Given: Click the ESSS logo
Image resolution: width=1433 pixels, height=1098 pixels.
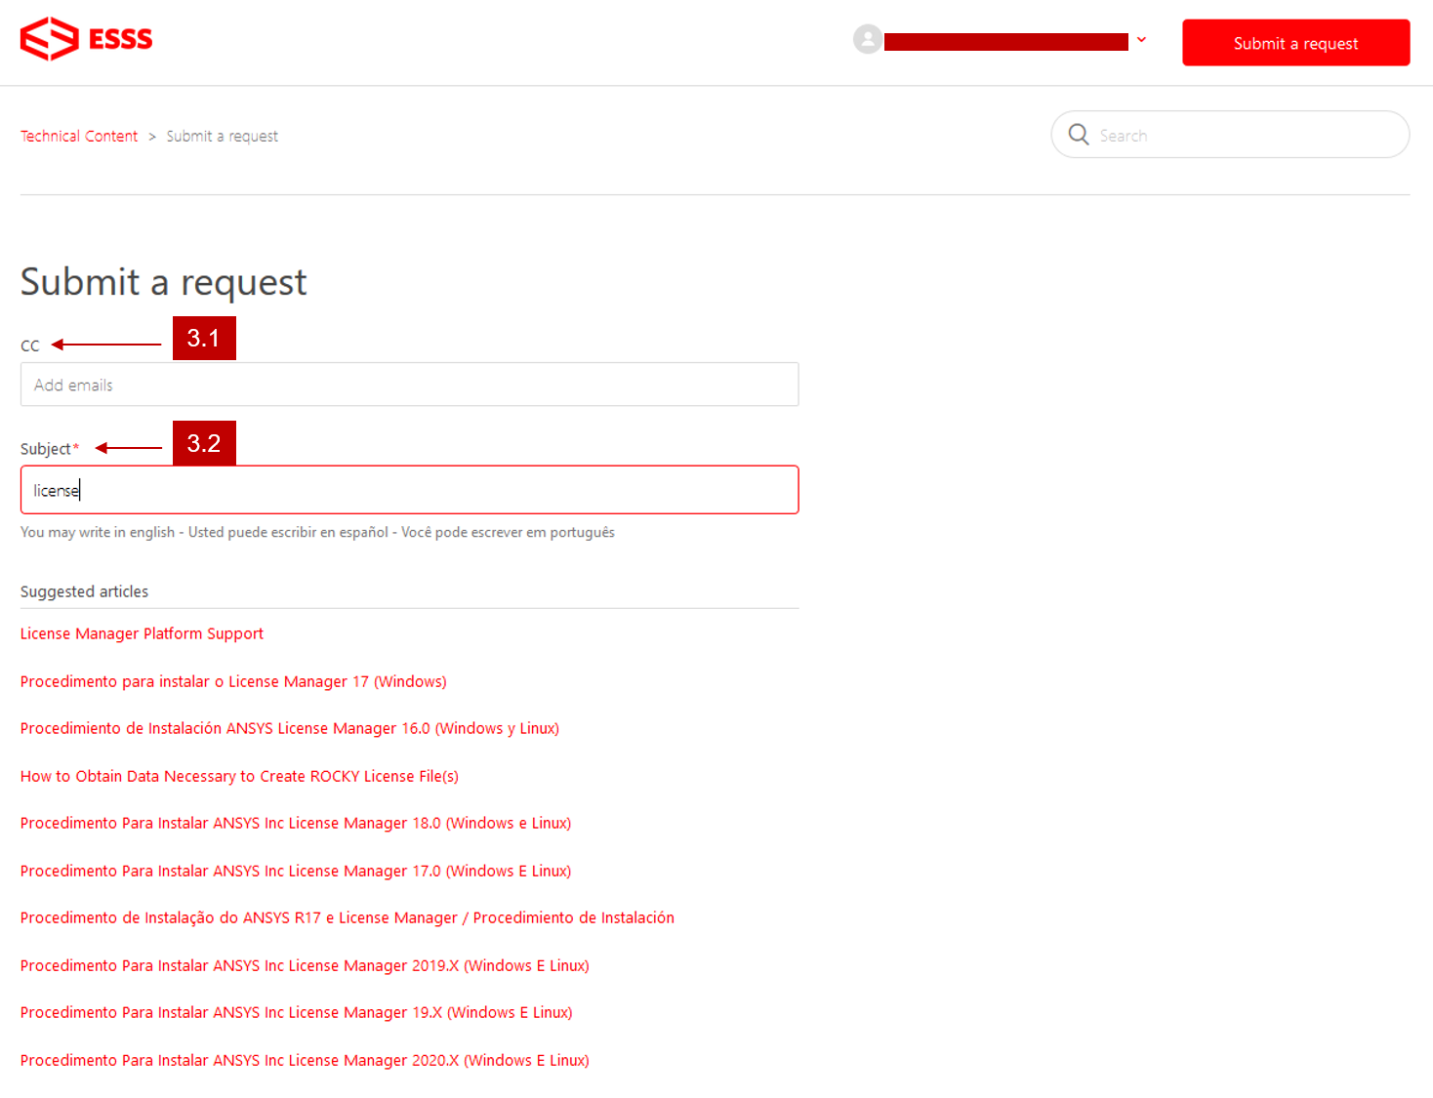Looking at the screenshot, I should point(86,39).
